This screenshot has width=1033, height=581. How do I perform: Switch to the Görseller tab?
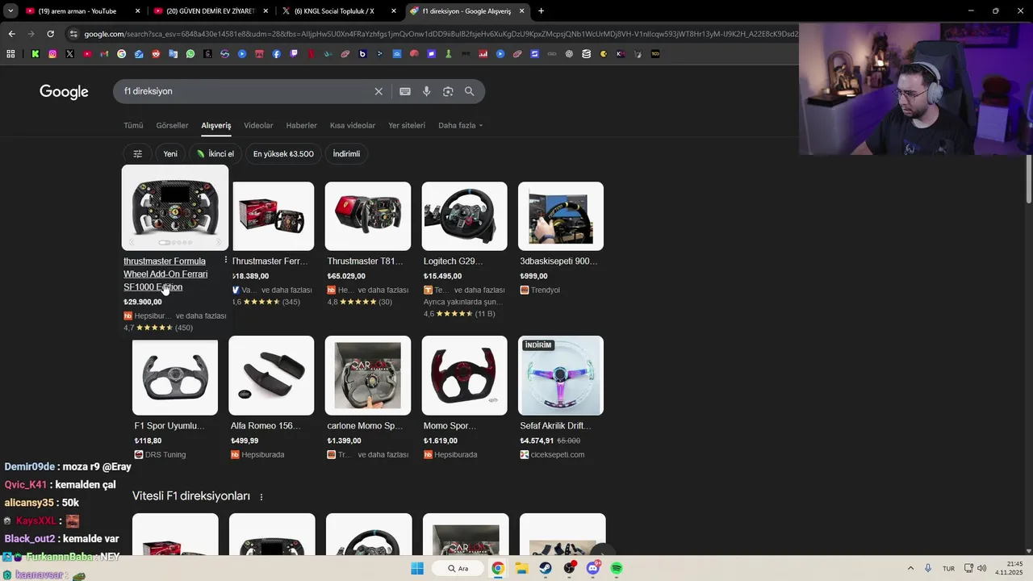click(172, 125)
